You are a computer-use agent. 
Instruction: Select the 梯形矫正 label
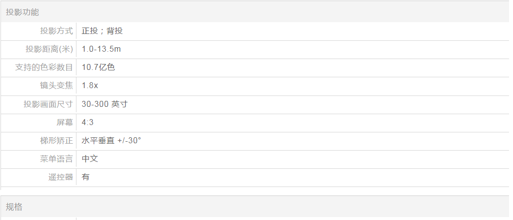click(56, 141)
